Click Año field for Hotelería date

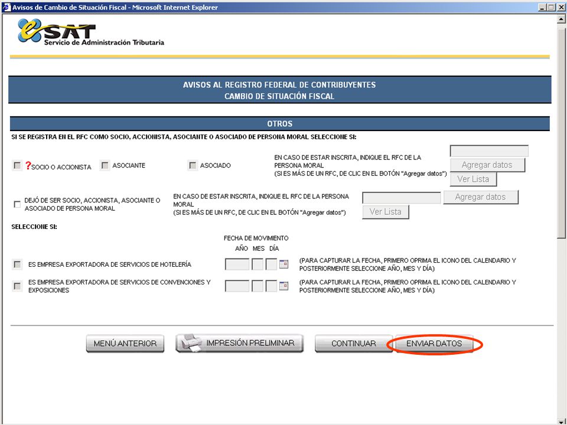[237, 264]
